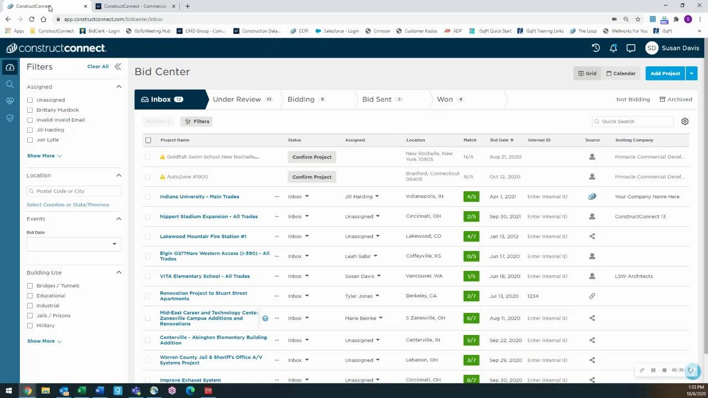Click the table settings gear icon
The image size is (708, 398).
(x=685, y=122)
